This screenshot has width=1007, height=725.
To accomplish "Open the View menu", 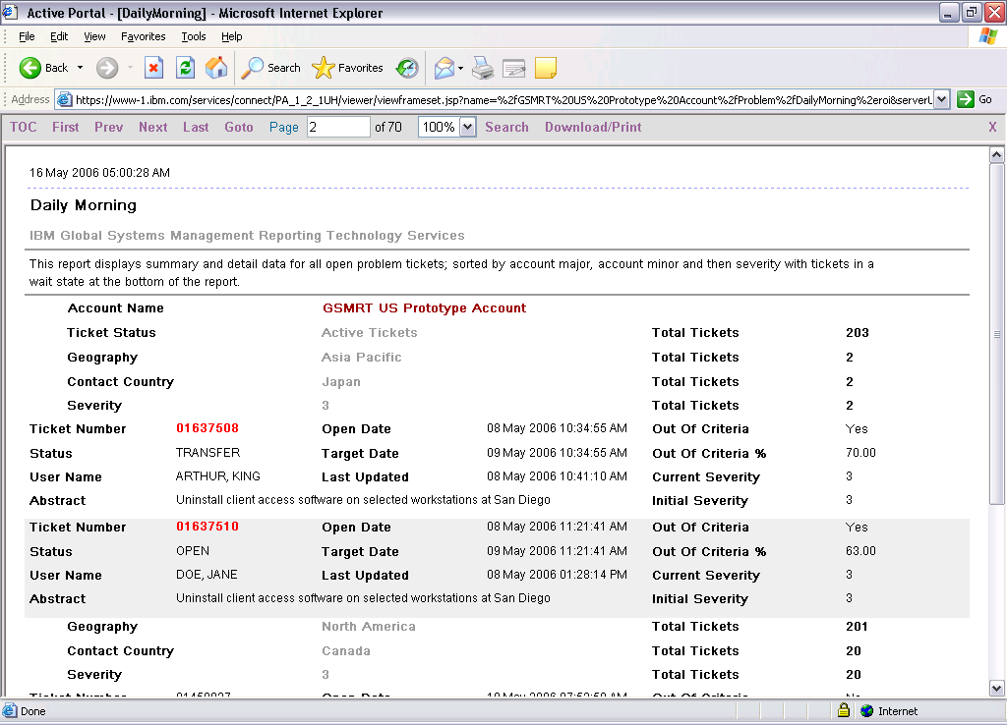I will point(94,36).
